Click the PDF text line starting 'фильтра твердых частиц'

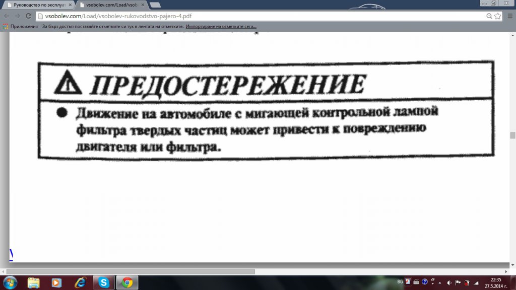click(x=251, y=129)
